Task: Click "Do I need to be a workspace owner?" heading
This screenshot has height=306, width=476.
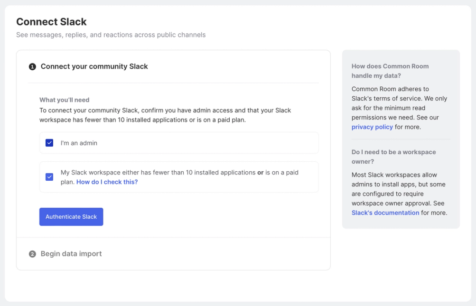Action: pyautogui.click(x=393, y=156)
